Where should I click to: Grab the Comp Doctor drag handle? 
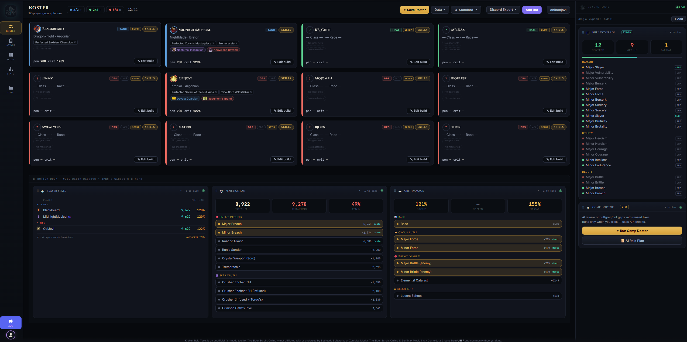[x=583, y=207]
